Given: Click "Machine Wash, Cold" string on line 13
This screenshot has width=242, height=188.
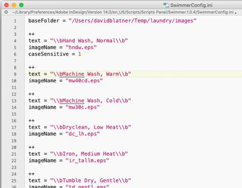Looking at the screenshot, I should point(91,101).
